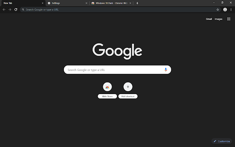Click the Add shortcut label

(x=128, y=96)
